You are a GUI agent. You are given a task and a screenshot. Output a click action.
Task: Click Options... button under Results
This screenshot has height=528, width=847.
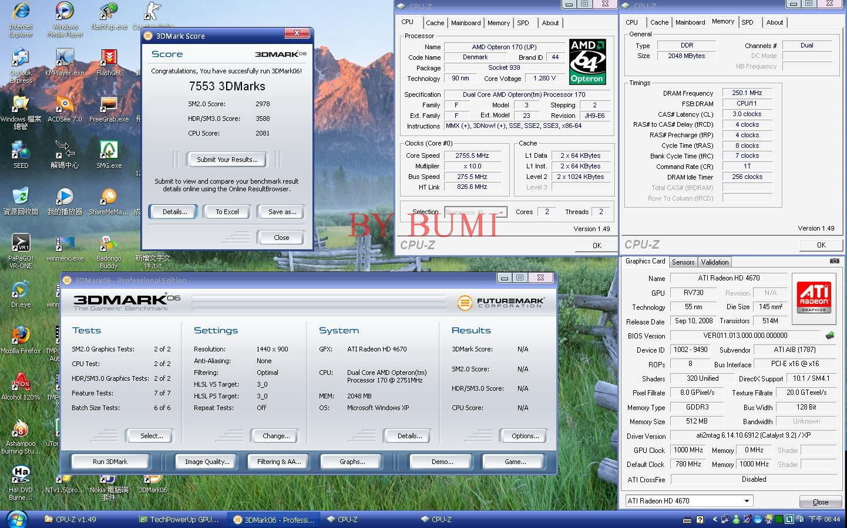[x=525, y=436]
